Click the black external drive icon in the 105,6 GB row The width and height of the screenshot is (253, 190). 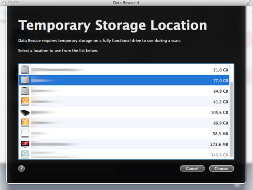(x=25, y=113)
